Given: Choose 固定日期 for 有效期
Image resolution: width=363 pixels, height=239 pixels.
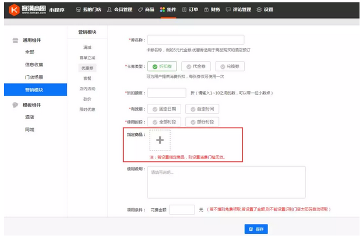Looking at the screenshot, I should 164,109.
